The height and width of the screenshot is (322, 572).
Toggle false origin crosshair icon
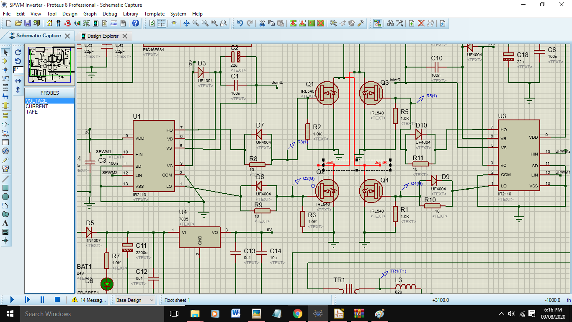point(174,23)
